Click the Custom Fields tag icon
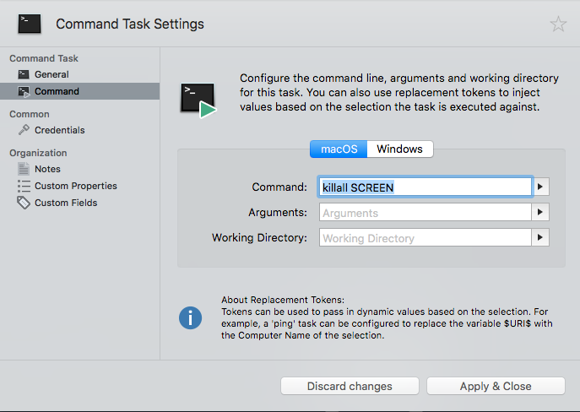580x412 pixels. click(24, 203)
